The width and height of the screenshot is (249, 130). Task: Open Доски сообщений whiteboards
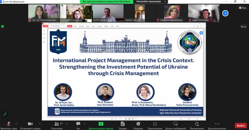click(175, 124)
